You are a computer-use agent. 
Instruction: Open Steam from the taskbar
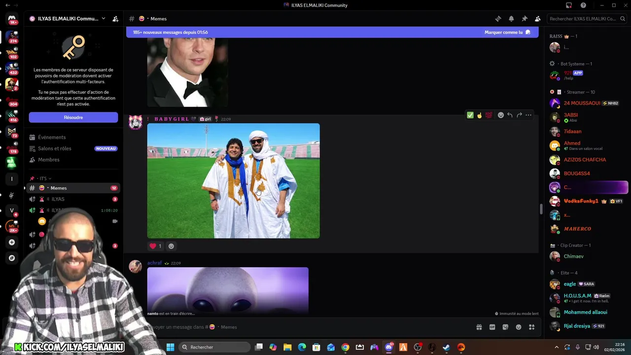pos(446,347)
